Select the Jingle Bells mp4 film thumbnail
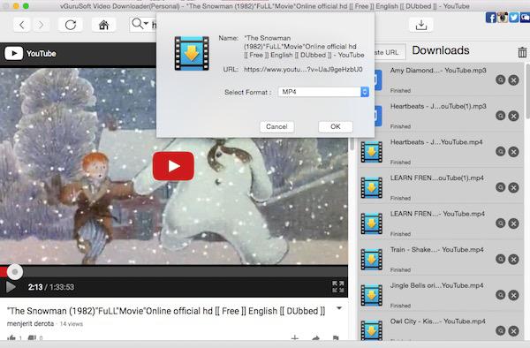 click(x=372, y=295)
